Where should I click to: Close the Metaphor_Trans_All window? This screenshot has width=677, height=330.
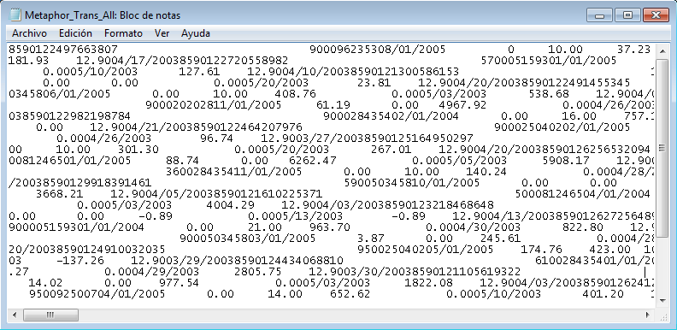656,15
